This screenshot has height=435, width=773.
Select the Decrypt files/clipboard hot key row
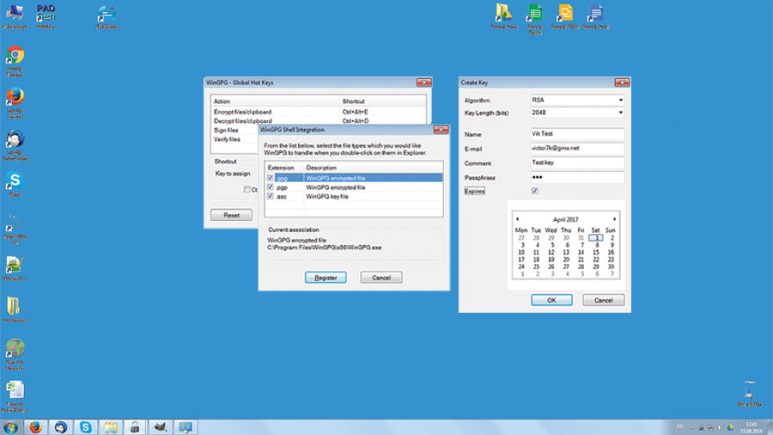pyautogui.click(x=319, y=120)
